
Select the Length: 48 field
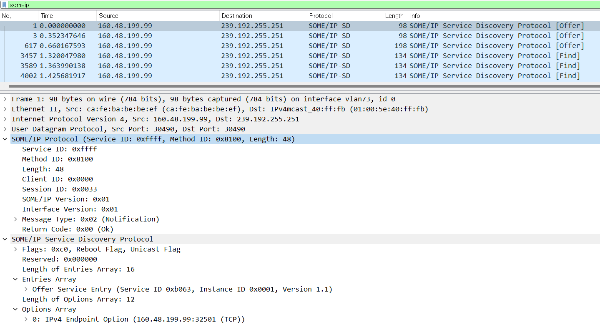[43, 169]
